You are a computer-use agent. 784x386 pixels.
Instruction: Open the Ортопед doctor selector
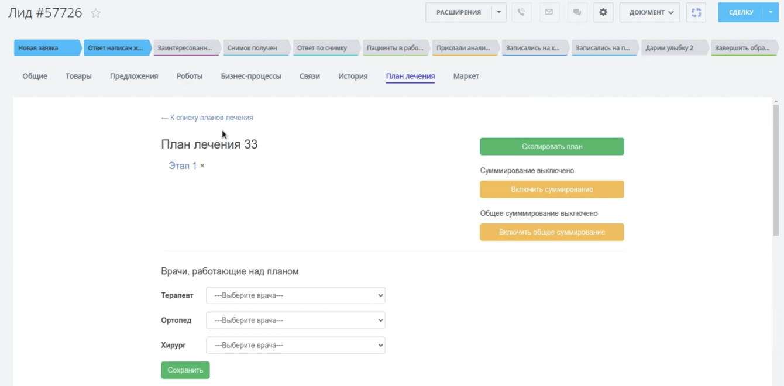295,320
